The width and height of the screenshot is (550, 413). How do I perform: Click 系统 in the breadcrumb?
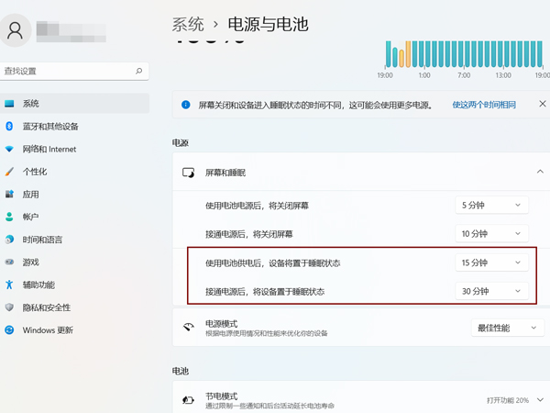[188, 23]
